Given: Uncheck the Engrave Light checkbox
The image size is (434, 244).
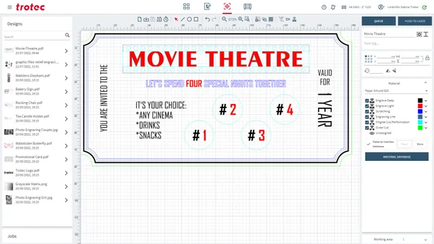Looking at the screenshot, I should point(367,106).
